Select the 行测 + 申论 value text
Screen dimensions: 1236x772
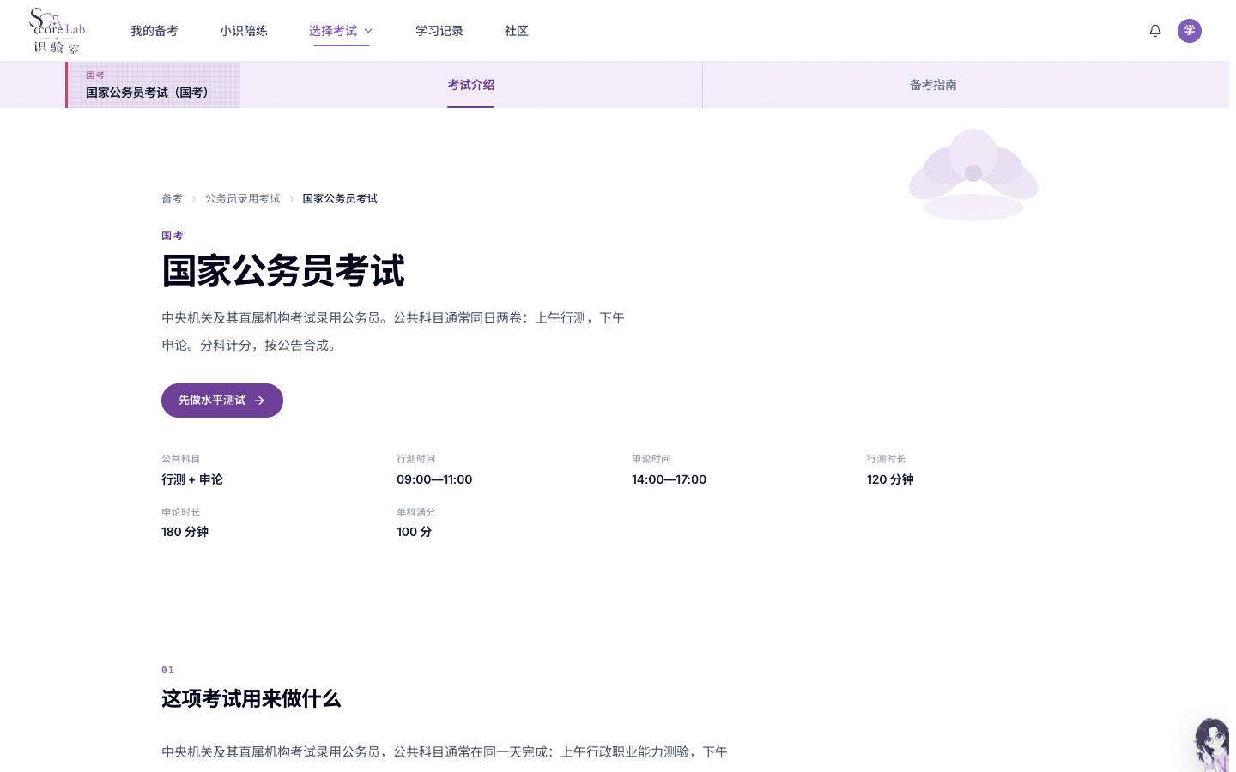click(x=192, y=479)
